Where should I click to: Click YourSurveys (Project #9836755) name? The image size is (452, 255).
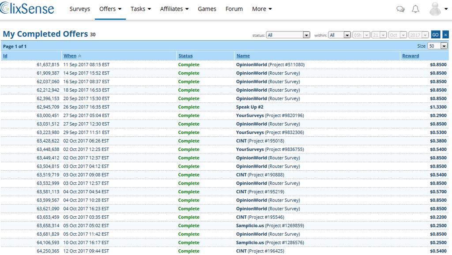click(270, 150)
